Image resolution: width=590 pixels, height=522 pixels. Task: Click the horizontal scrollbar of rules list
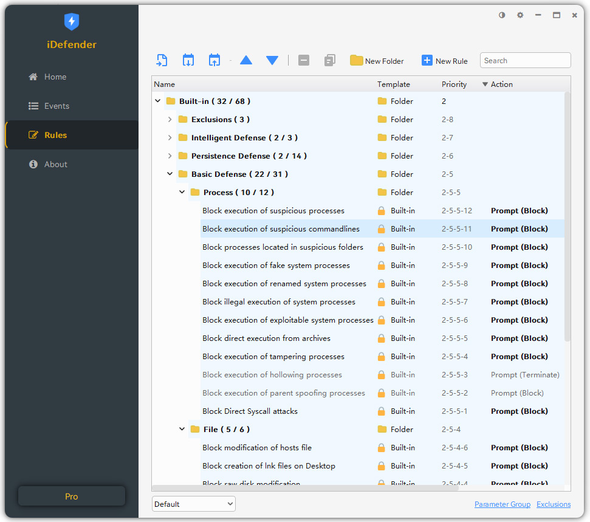[305, 488]
